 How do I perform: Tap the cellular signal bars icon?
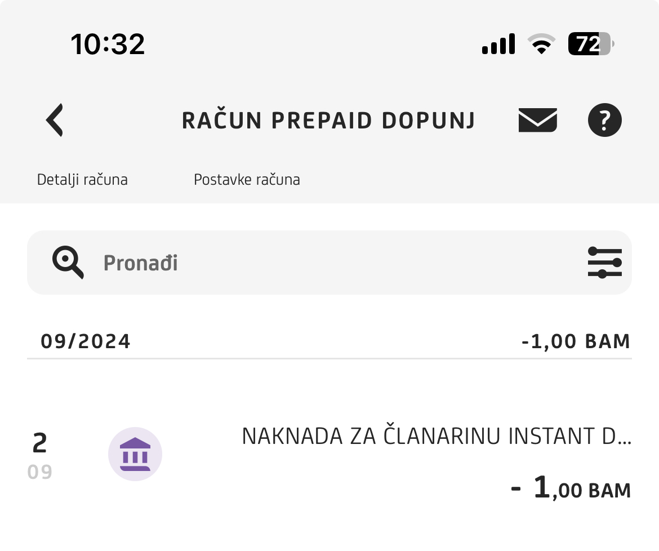pyautogui.click(x=498, y=44)
